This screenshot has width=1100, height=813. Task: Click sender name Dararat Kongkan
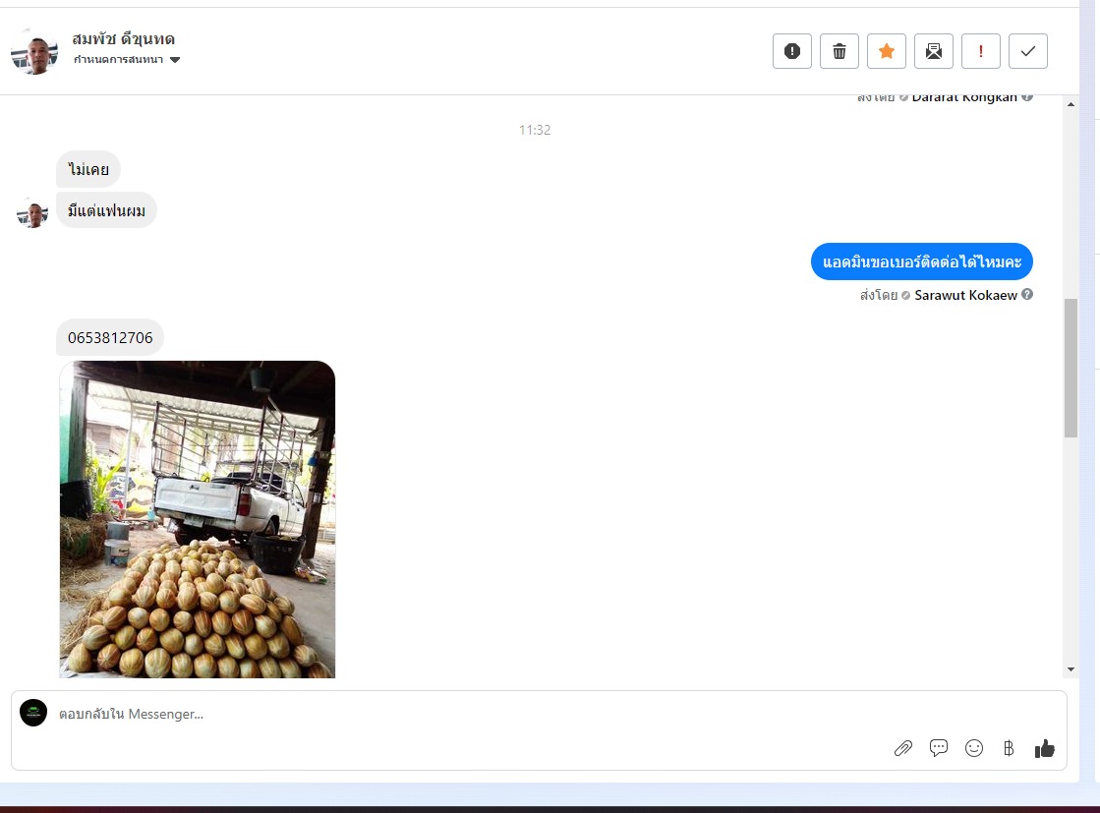pos(964,98)
